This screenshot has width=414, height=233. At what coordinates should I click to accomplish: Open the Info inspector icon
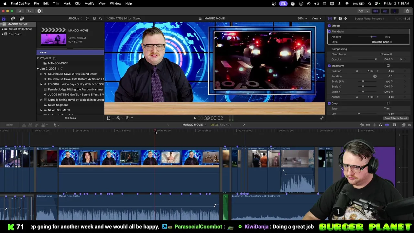340,18
